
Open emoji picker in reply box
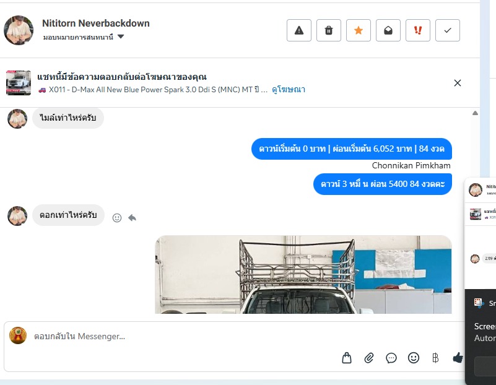pos(414,358)
